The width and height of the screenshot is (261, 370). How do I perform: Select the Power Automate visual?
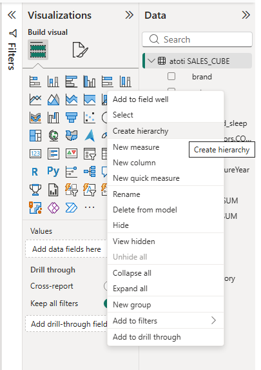click(72, 208)
